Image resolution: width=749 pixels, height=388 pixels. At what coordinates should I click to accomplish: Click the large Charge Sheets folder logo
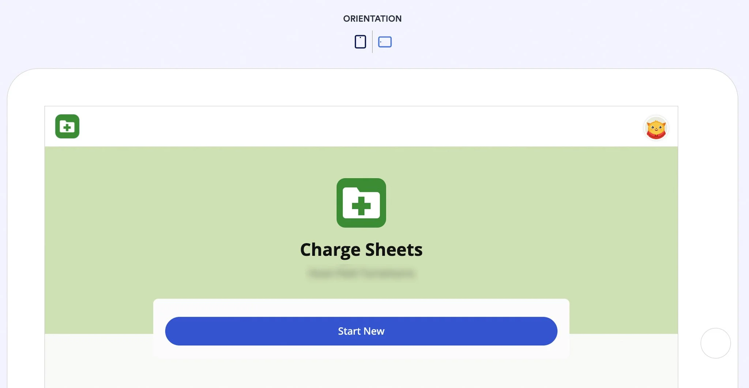point(361,203)
